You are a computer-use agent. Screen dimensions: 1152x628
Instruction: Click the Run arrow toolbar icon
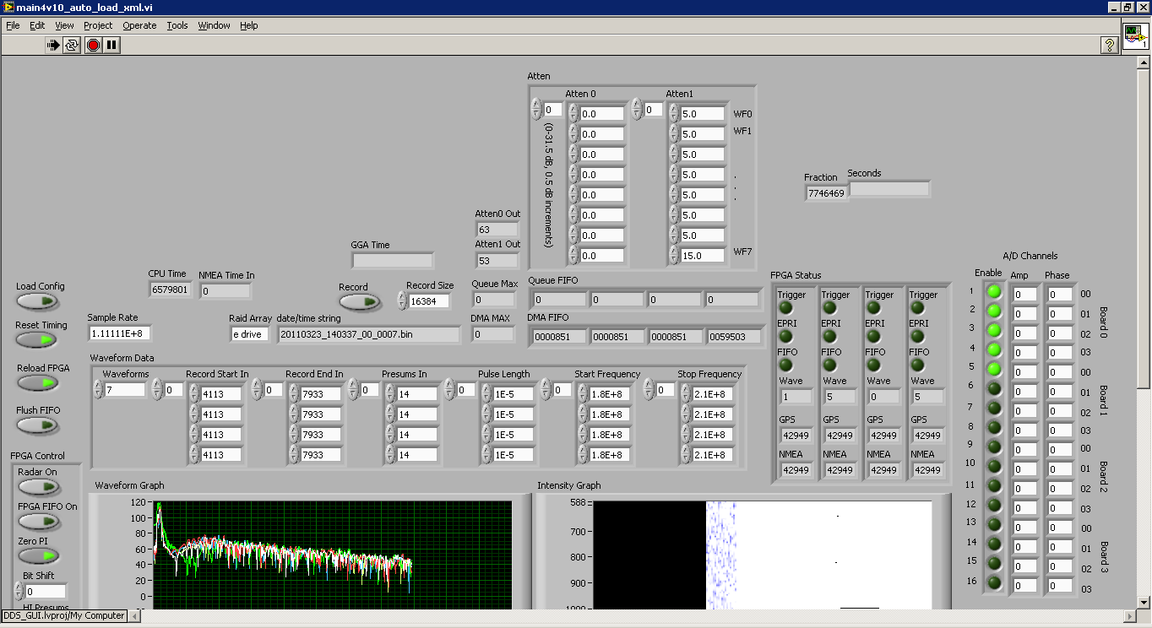52,46
